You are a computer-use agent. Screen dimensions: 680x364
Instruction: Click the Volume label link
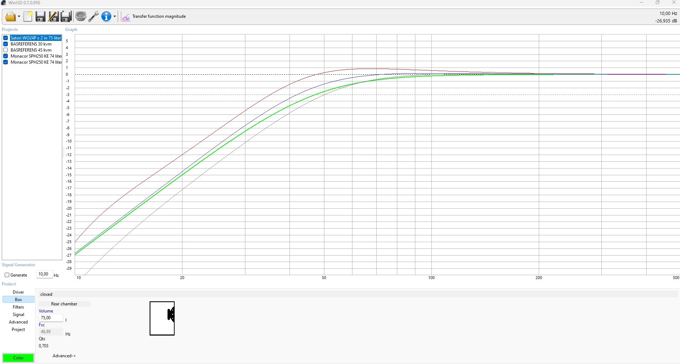pyautogui.click(x=46, y=311)
